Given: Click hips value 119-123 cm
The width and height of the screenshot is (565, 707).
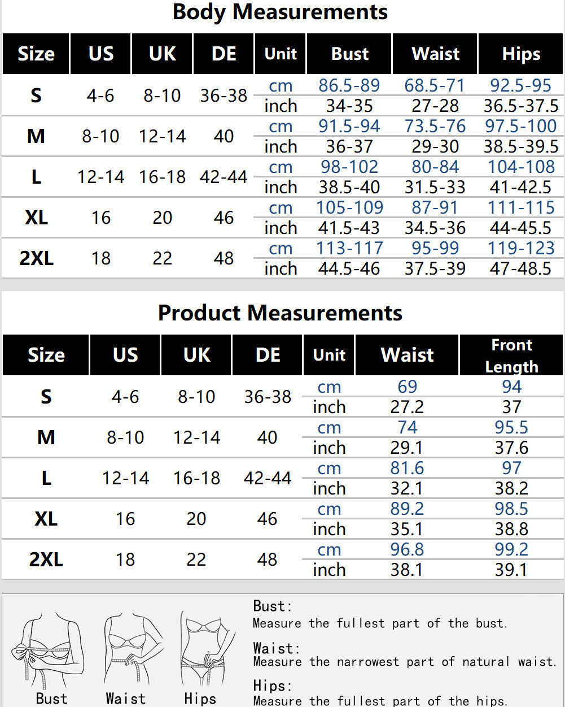Looking at the screenshot, I should coord(521,248).
